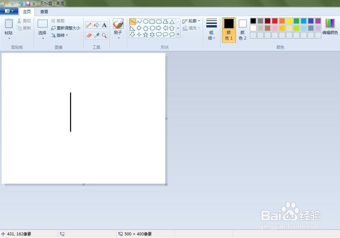This screenshot has height=238, width=340.
Task: Open the 选择 dropdown arrow
Action: [43, 38]
